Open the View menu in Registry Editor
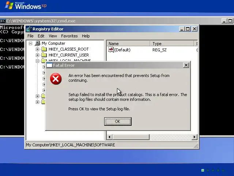Viewport: 234px width, 176px height. click(x=53, y=36)
